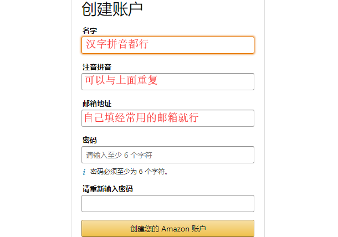This screenshot has height=237, width=338.
Task: Click the word Amazon on the yellow button
Action: (175, 229)
